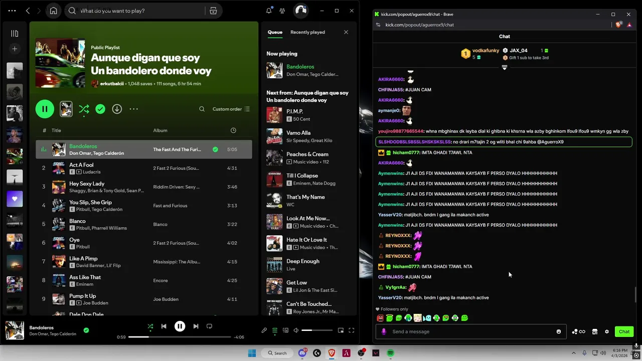Create a new playlist with plus icon
Screen dimensions: 642x361
(15, 49)
